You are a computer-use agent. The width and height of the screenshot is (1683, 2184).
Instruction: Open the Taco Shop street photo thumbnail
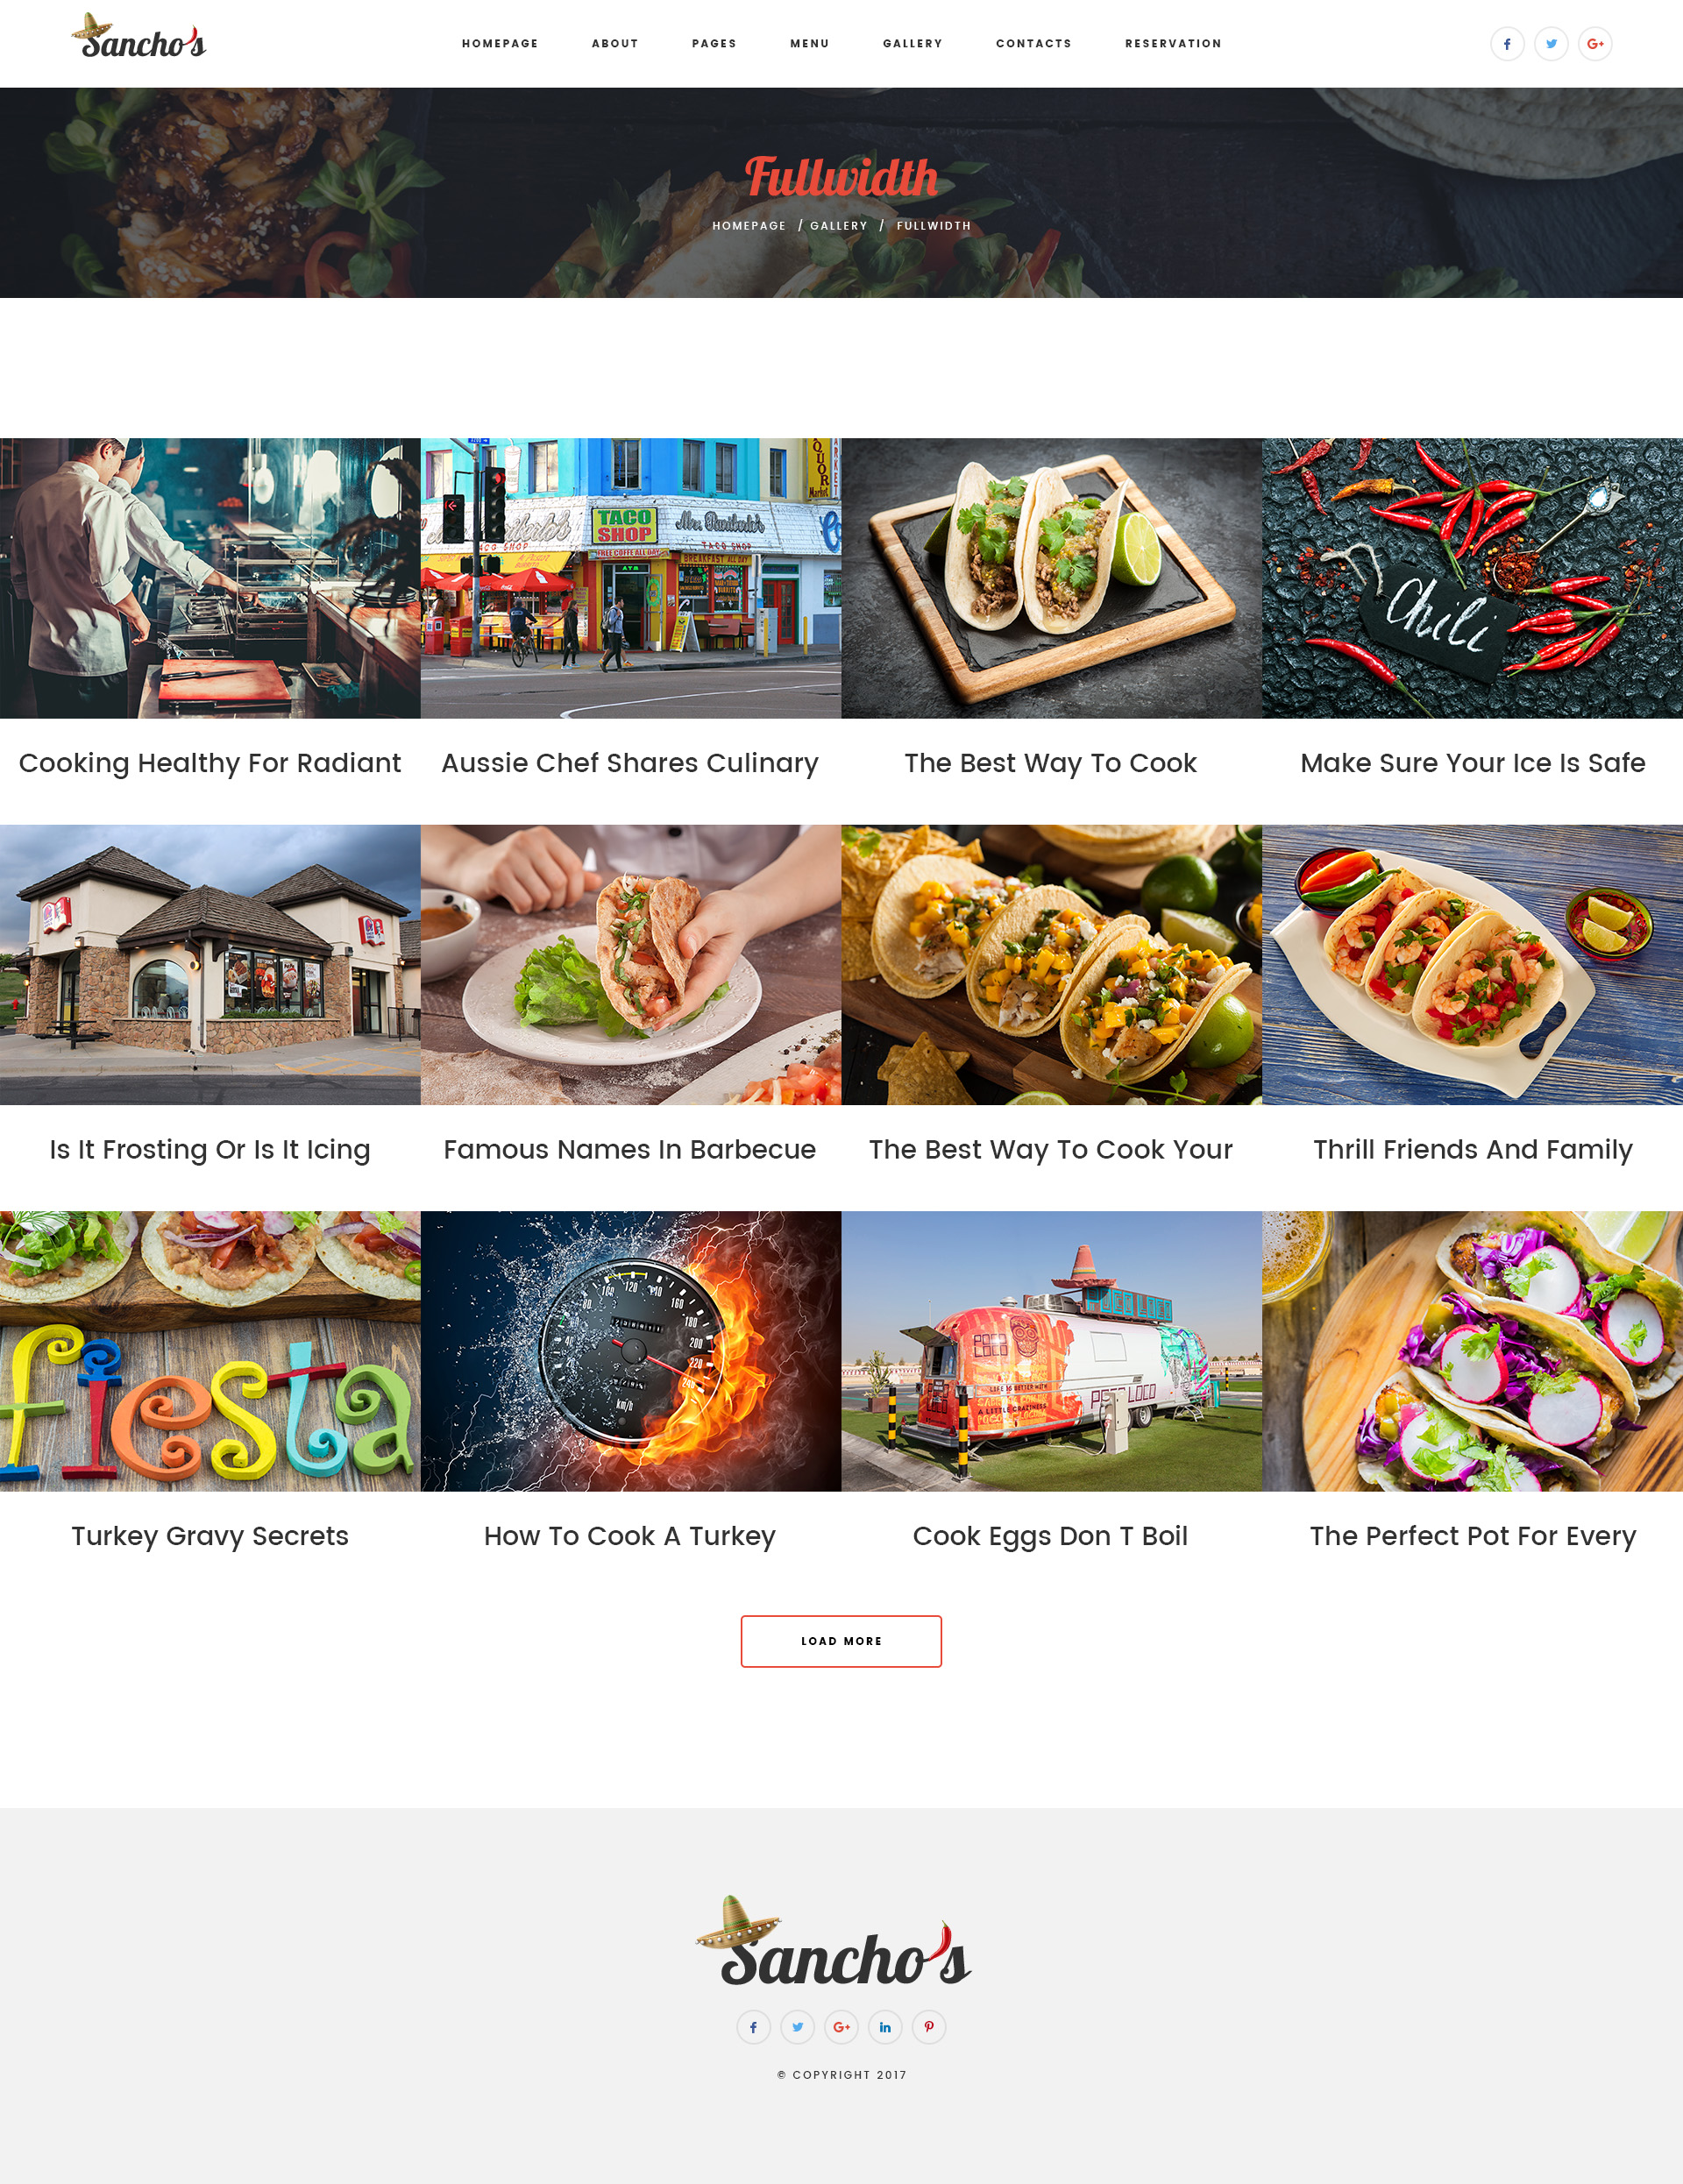(x=631, y=578)
